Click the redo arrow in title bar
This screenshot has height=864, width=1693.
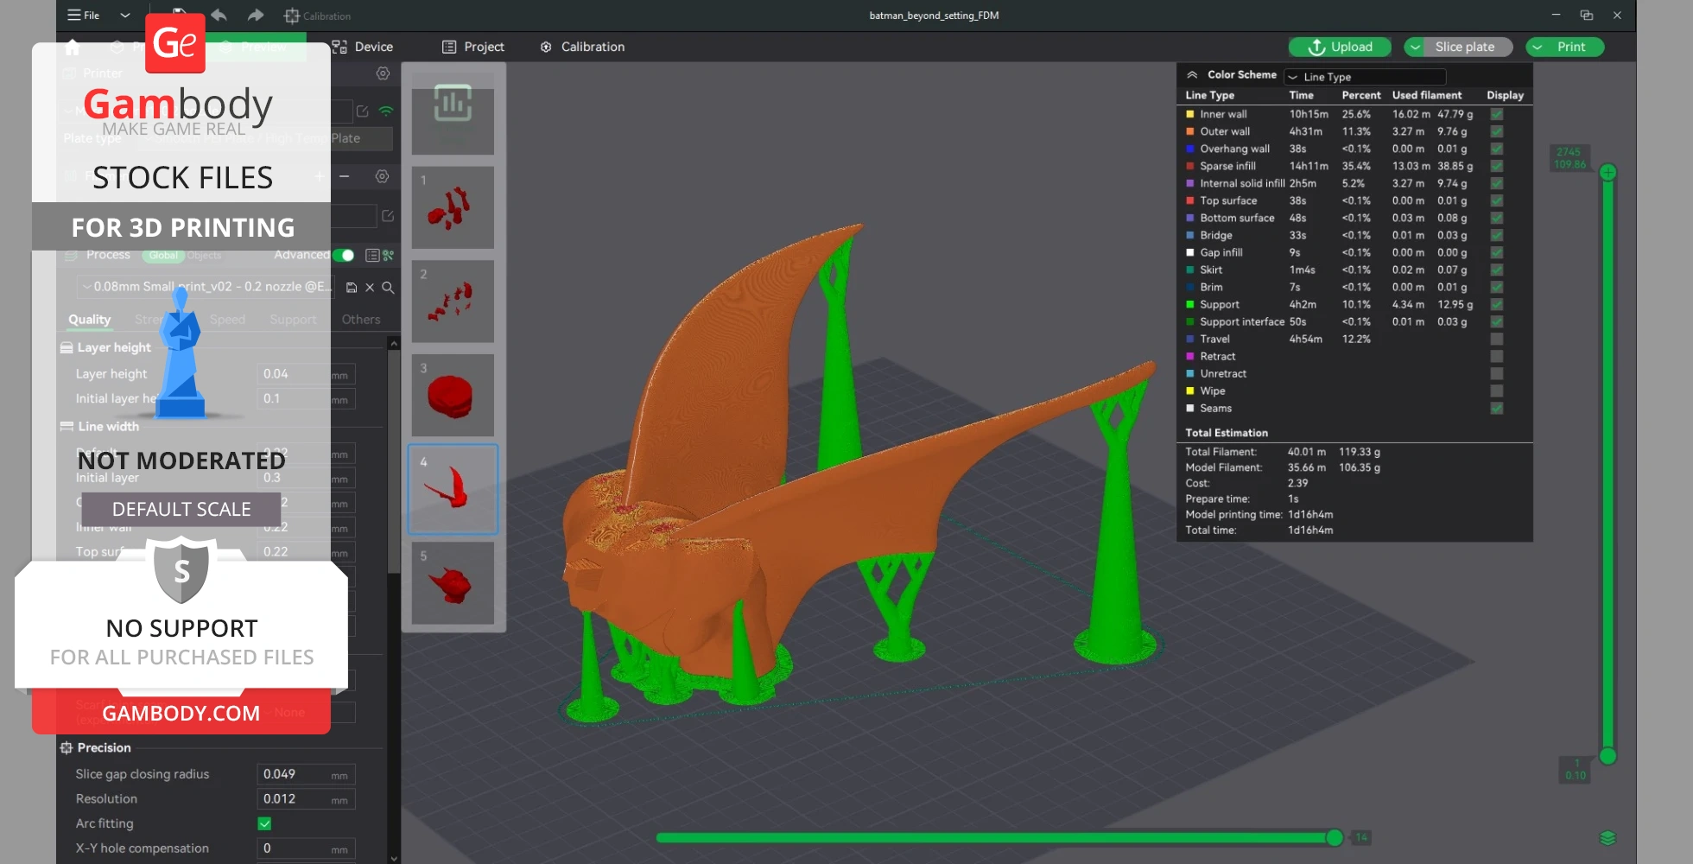pos(255,15)
